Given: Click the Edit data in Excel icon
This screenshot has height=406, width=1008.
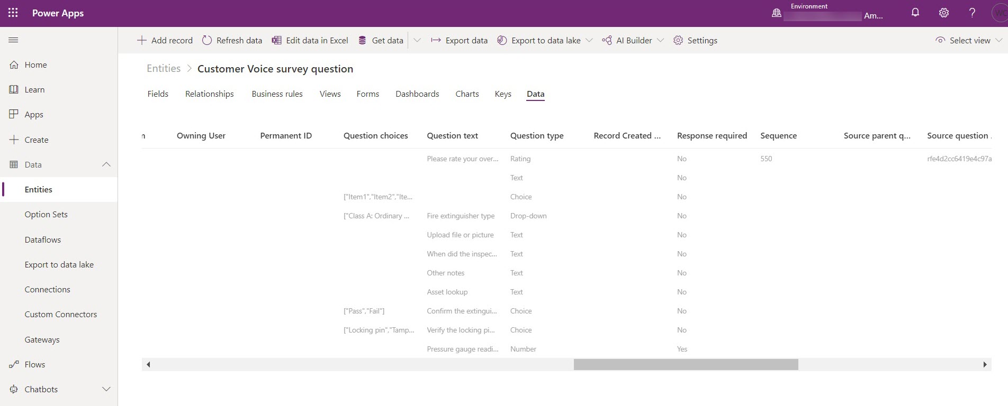Looking at the screenshot, I should tap(276, 40).
